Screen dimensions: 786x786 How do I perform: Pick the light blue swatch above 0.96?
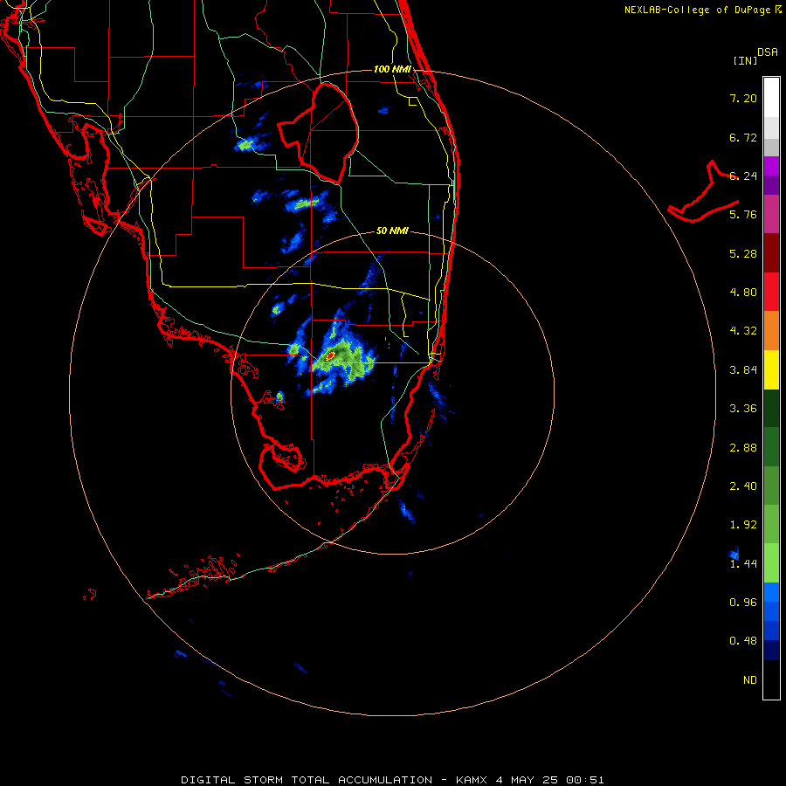point(771,592)
